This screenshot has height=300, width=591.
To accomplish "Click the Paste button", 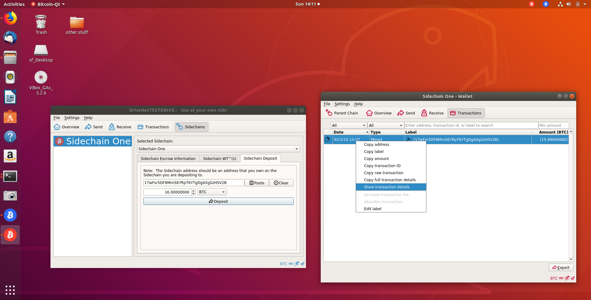I will (x=257, y=183).
